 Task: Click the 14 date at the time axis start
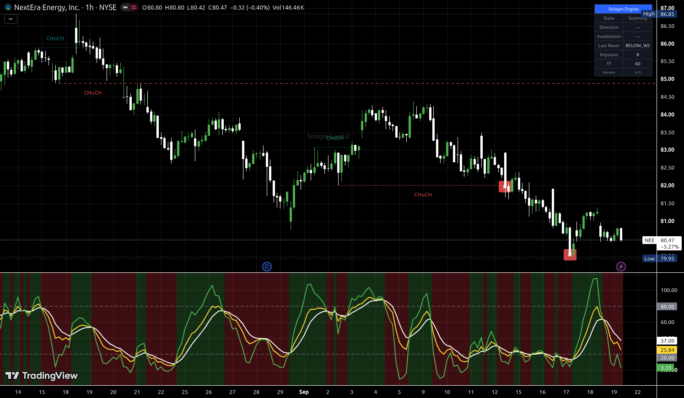click(18, 392)
